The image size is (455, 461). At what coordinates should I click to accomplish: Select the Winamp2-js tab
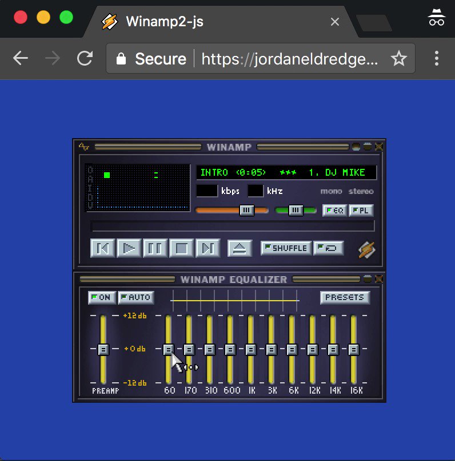pyautogui.click(x=221, y=22)
